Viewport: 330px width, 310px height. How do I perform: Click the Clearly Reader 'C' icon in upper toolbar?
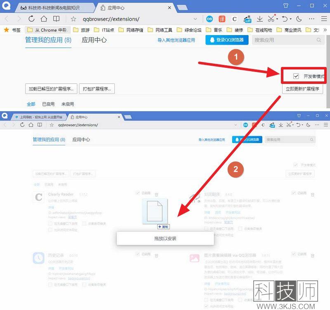click(x=234, y=19)
